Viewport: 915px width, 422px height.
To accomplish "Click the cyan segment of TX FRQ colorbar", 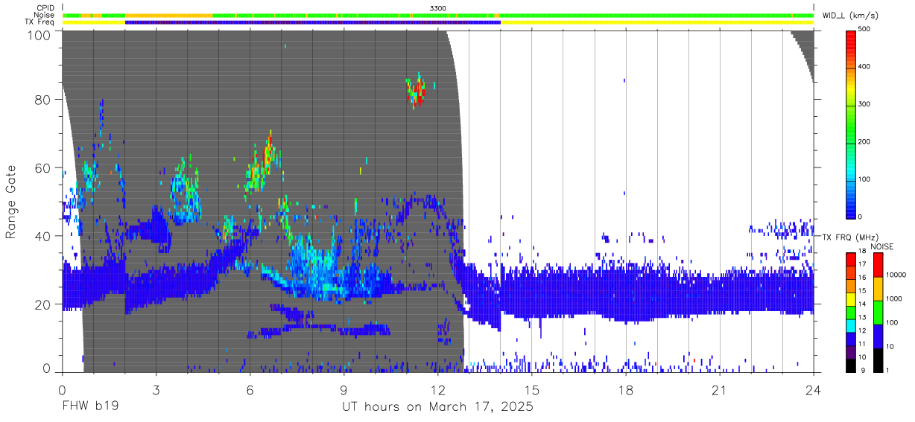I will 852,325.
